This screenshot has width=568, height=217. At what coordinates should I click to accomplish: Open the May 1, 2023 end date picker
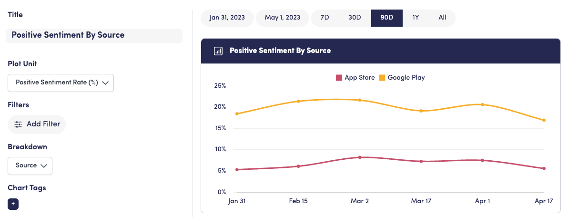coord(283,18)
